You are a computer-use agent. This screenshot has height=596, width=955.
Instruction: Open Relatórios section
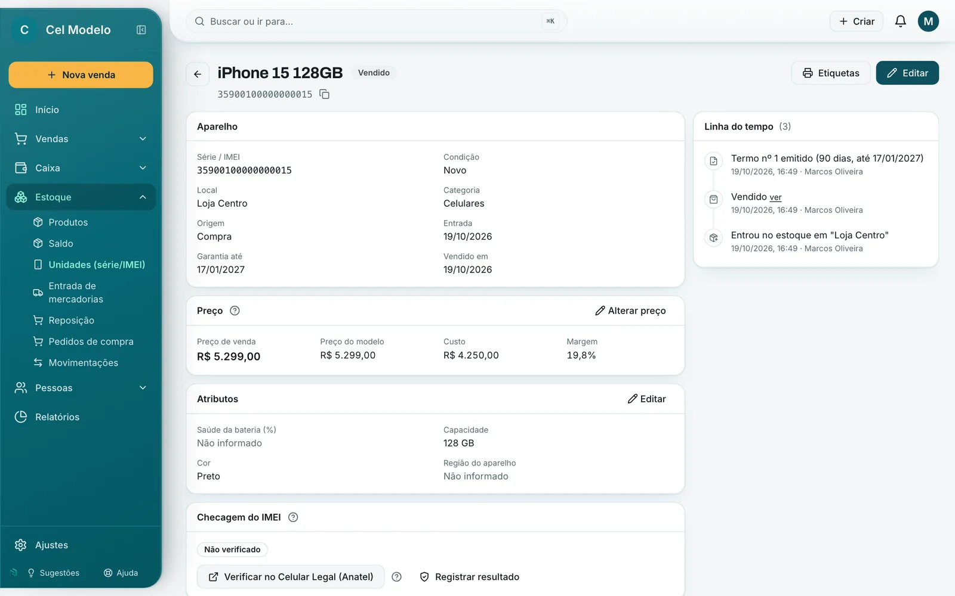(81, 417)
